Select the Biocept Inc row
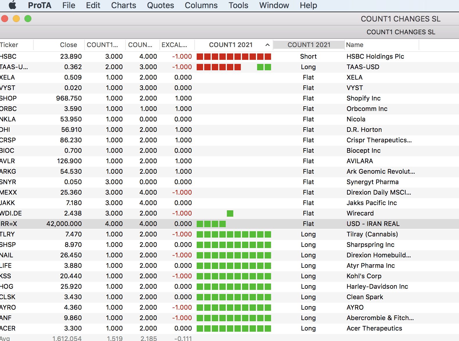Image resolution: width=459 pixels, height=341 pixels. 229,150
